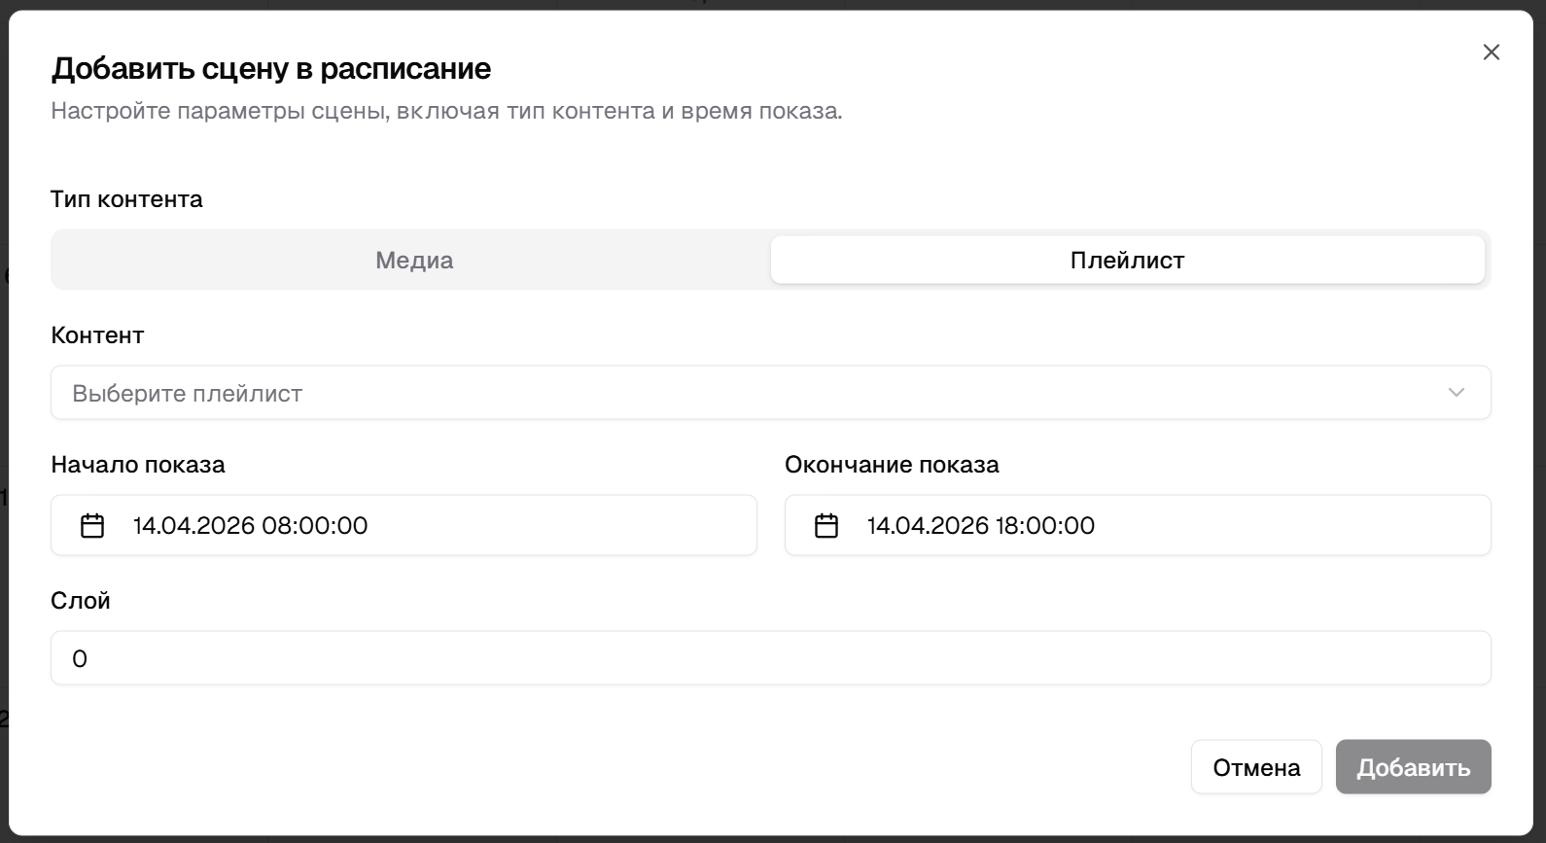This screenshot has height=843, width=1546.
Task: Click the subtitle text about настройте параметры сцены
Action: 446,111
